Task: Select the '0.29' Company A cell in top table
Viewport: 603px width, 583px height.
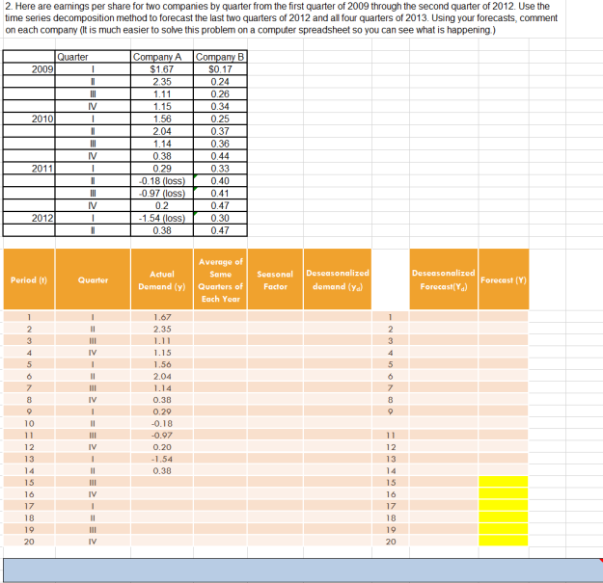Action: pyautogui.click(x=162, y=169)
